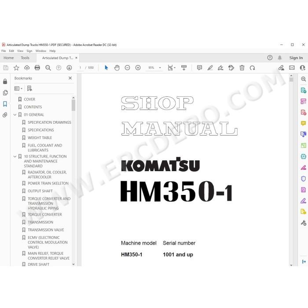Jump to SPECIFICATION DRAWINGS bookmark
This screenshot has width=308, height=308.
[x=49, y=122]
